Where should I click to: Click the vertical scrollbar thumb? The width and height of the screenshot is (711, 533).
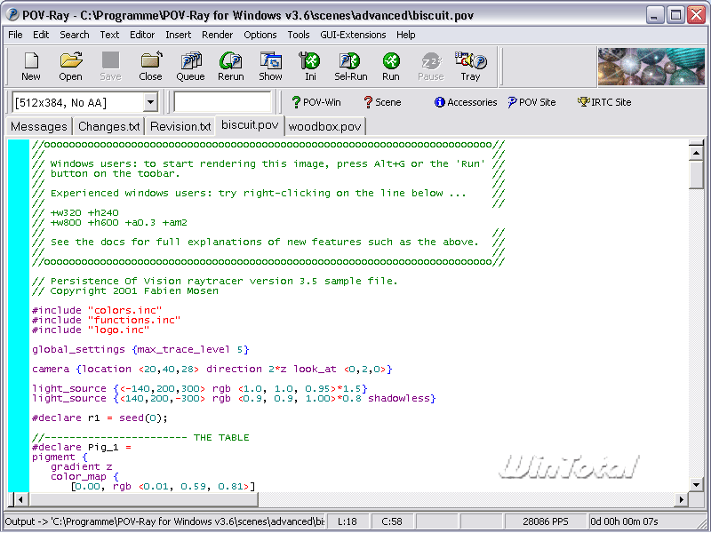click(696, 175)
